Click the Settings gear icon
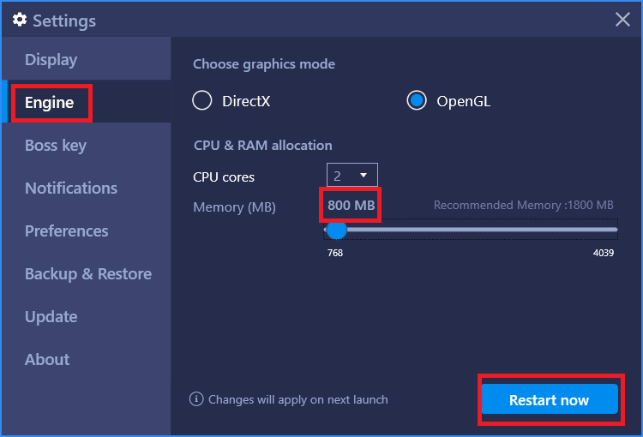Image resolution: width=643 pixels, height=437 pixels. (x=19, y=19)
